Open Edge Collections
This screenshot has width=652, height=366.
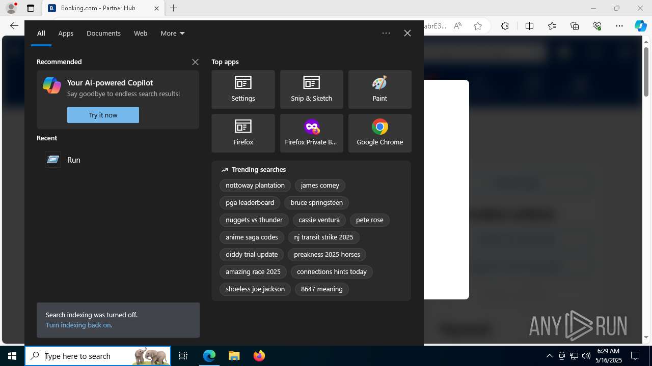pos(575,26)
